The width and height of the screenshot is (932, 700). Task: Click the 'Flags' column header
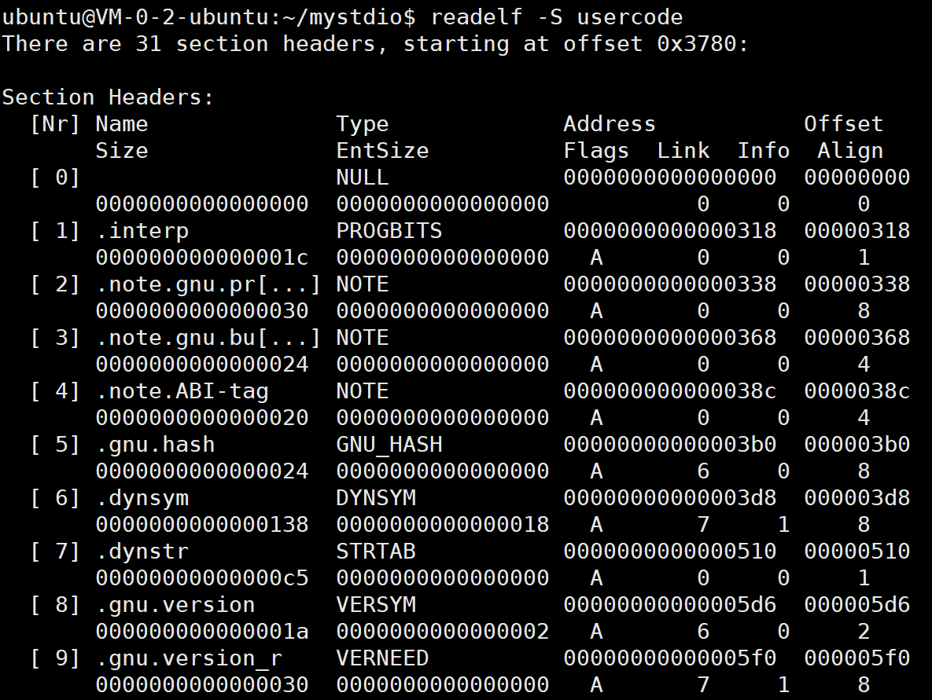click(x=596, y=151)
